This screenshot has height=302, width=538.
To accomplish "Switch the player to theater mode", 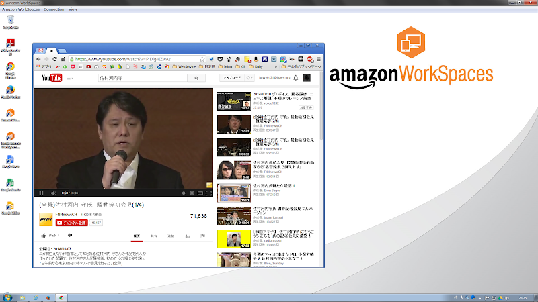I will click(x=200, y=193).
